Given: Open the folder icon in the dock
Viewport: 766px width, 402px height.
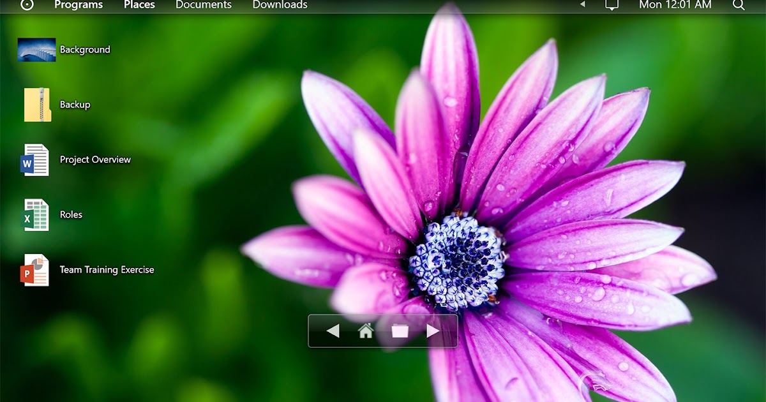Looking at the screenshot, I should pyautogui.click(x=400, y=331).
